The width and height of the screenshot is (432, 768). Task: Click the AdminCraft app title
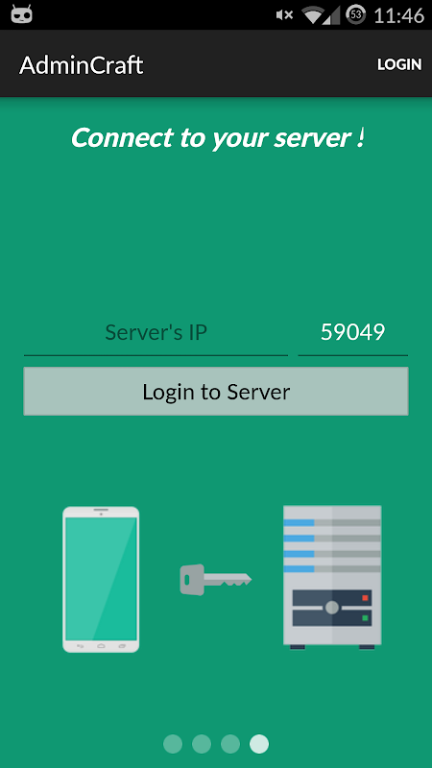coord(82,64)
